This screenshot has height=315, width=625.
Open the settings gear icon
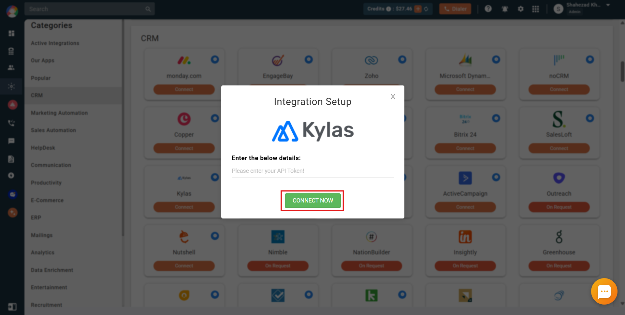click(521, 9)
